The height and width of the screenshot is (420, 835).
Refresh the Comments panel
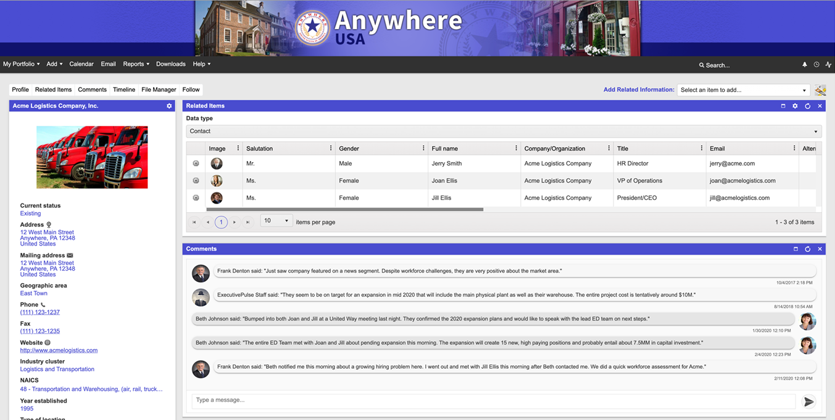(x=808, y=249)
